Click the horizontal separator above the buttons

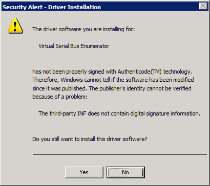[x=120, y=154]
